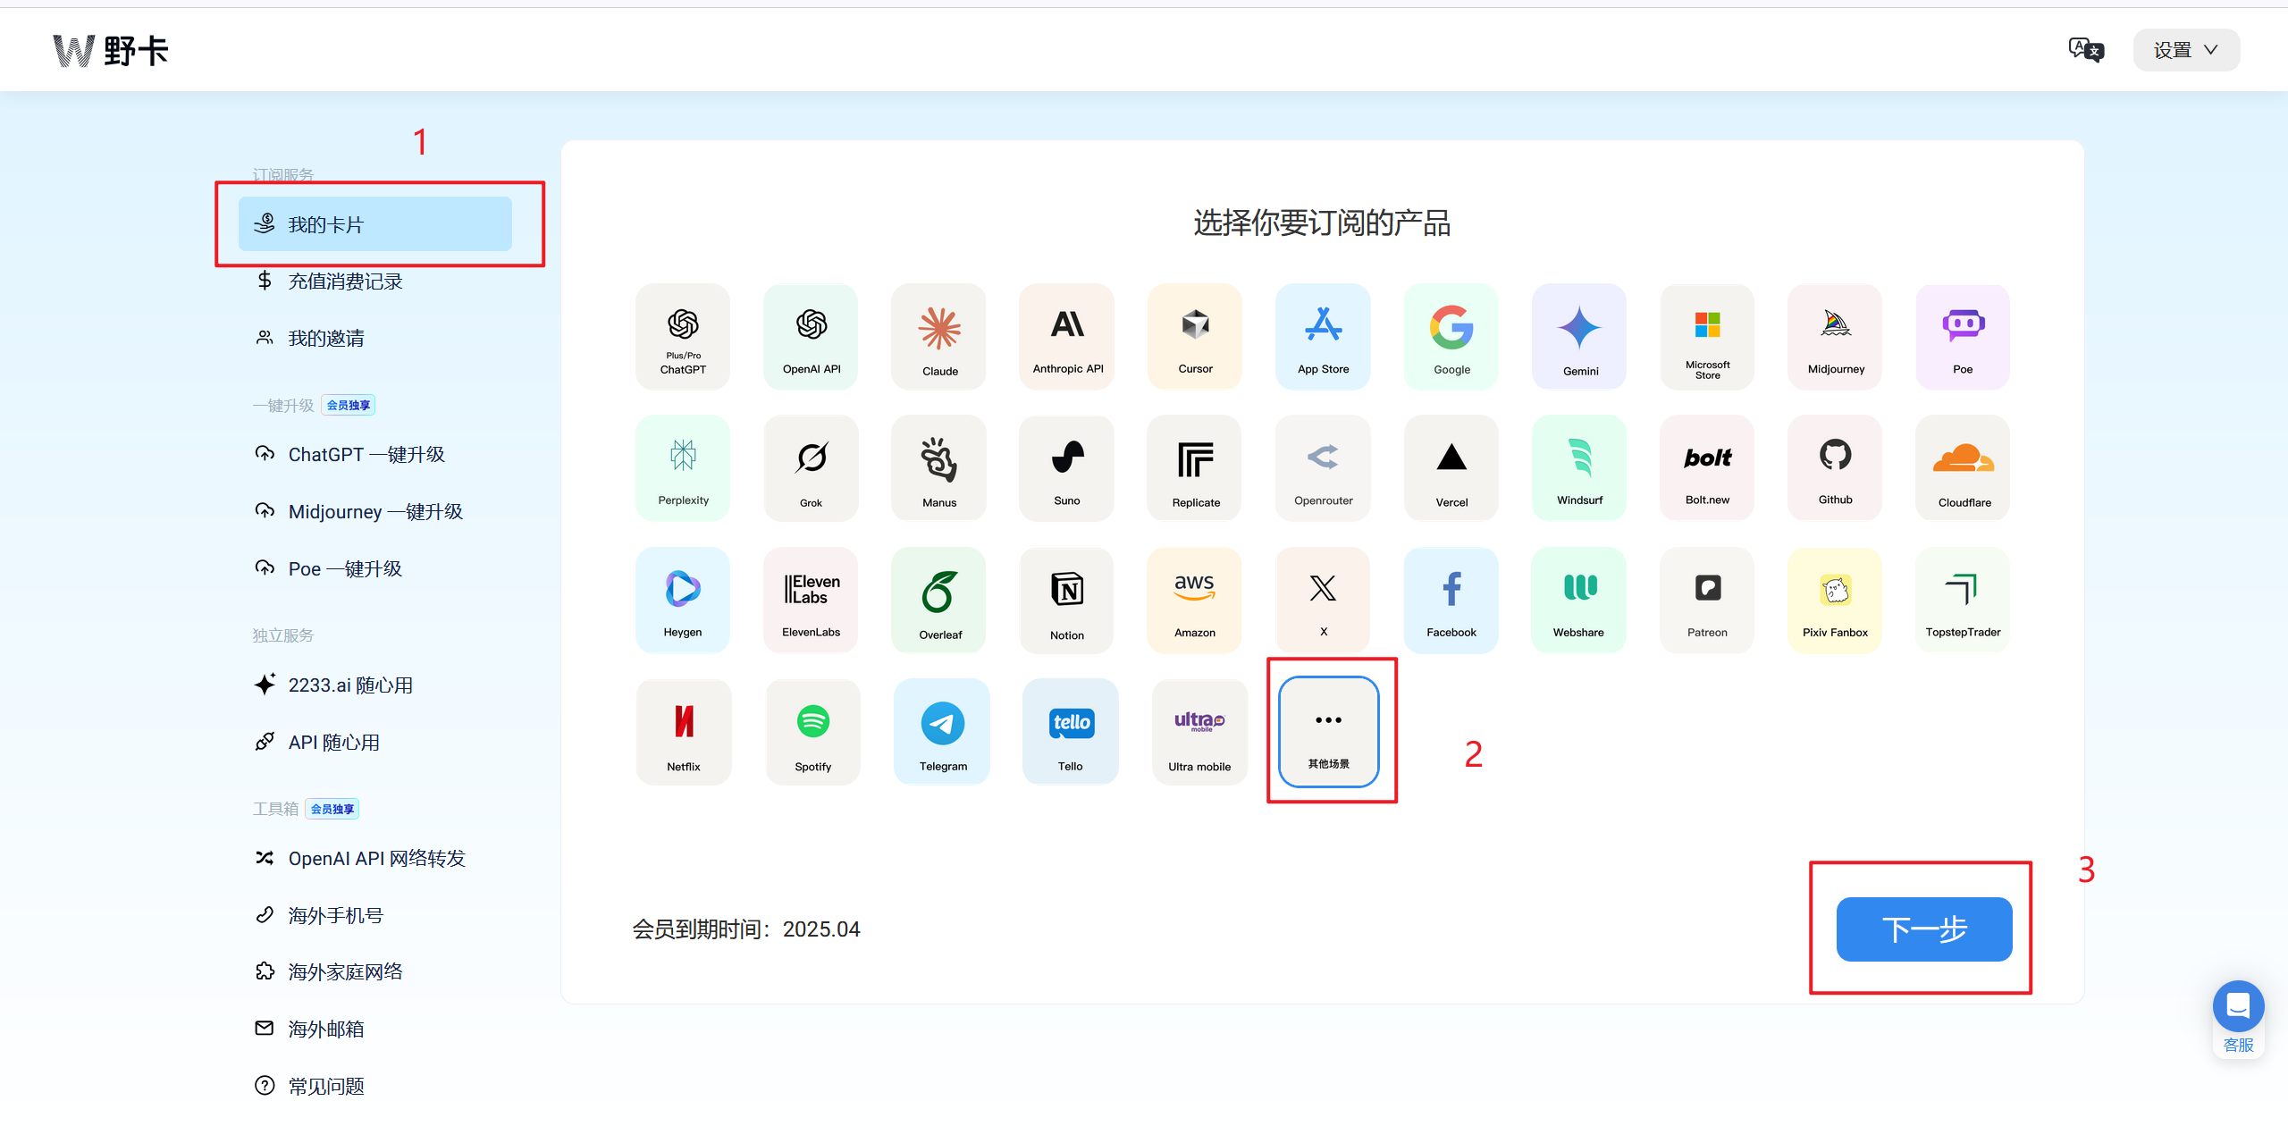Screen dimensions: 2288x1143
Task: Choose the Notion product card
Action: coord(1067,601)
